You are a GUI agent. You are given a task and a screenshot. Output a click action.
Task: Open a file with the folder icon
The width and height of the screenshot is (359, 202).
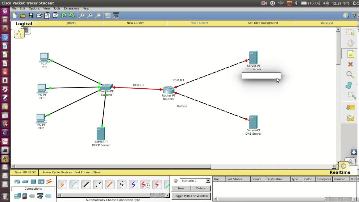[23, 16]
